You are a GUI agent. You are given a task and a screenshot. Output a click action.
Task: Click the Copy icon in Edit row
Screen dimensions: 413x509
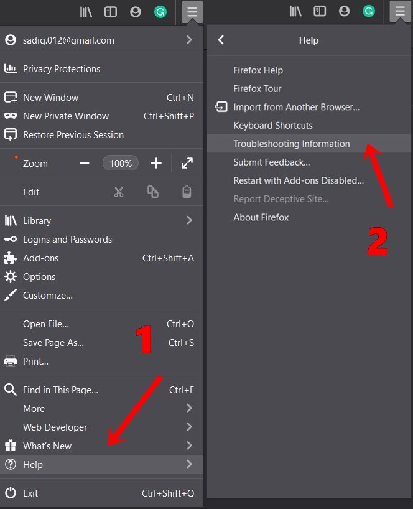click(153, 192)
